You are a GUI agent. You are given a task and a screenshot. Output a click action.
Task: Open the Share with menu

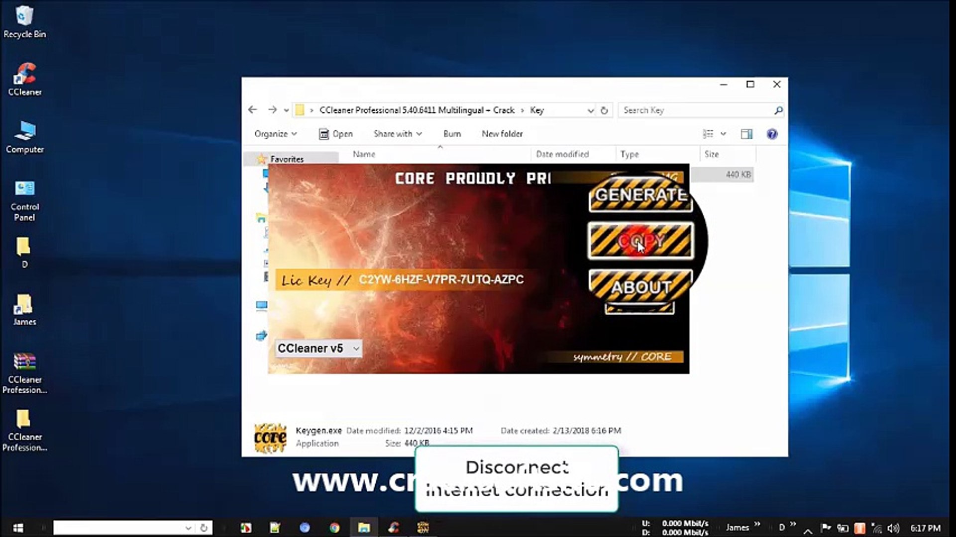click(397, 134)
